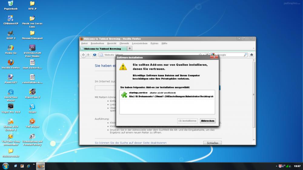
Task: Show hidden tray icons arrow
Action: pos(276,166)
